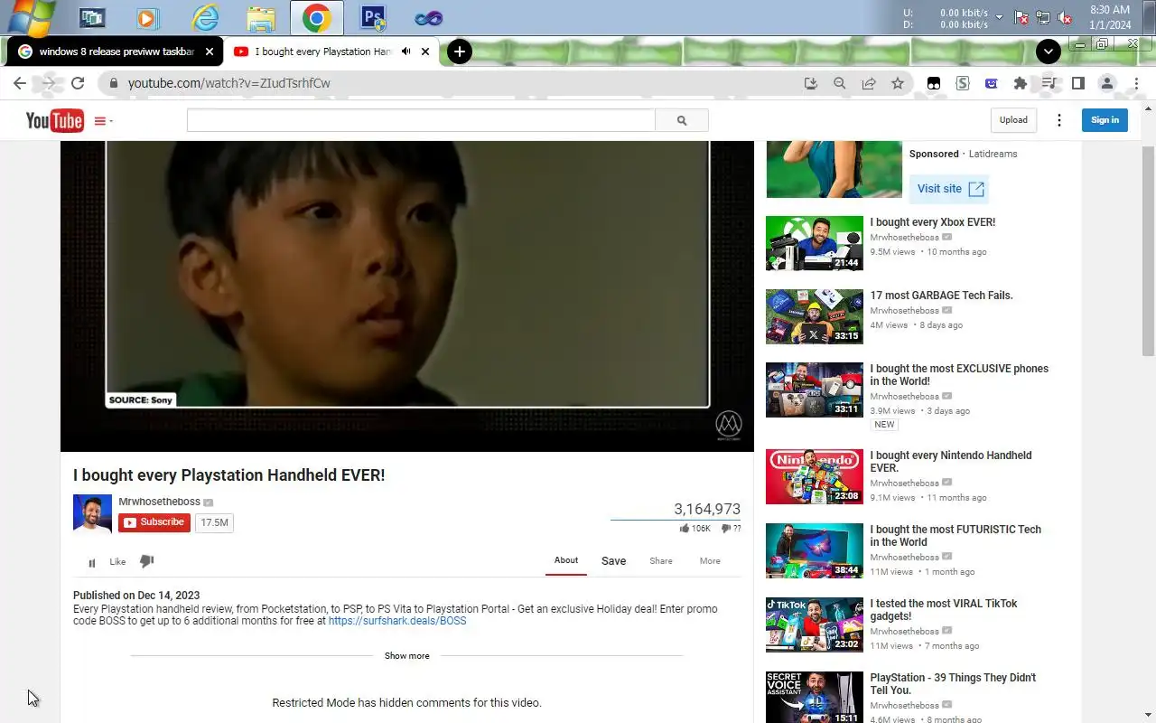The height and width of the screenshot is (723, 1156).
Task: Open the Stylus S extension icon
Action: (963, 83)
